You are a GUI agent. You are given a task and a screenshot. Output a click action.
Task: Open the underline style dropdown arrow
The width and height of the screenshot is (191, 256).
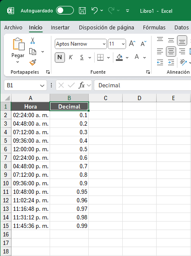[x=90, y=58]
